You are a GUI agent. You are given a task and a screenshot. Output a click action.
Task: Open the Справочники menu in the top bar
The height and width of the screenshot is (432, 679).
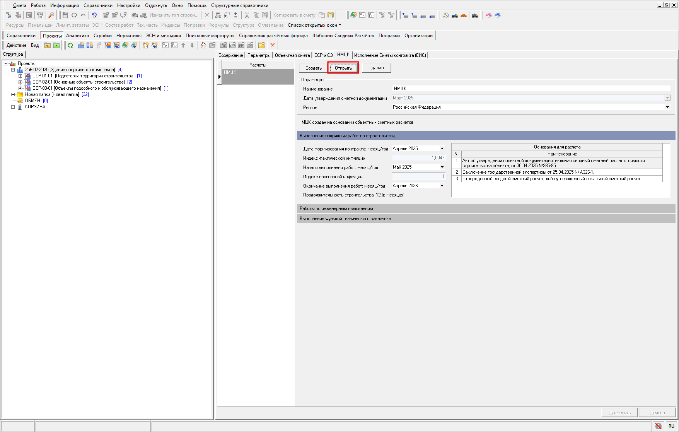click(x=98, y=5)
